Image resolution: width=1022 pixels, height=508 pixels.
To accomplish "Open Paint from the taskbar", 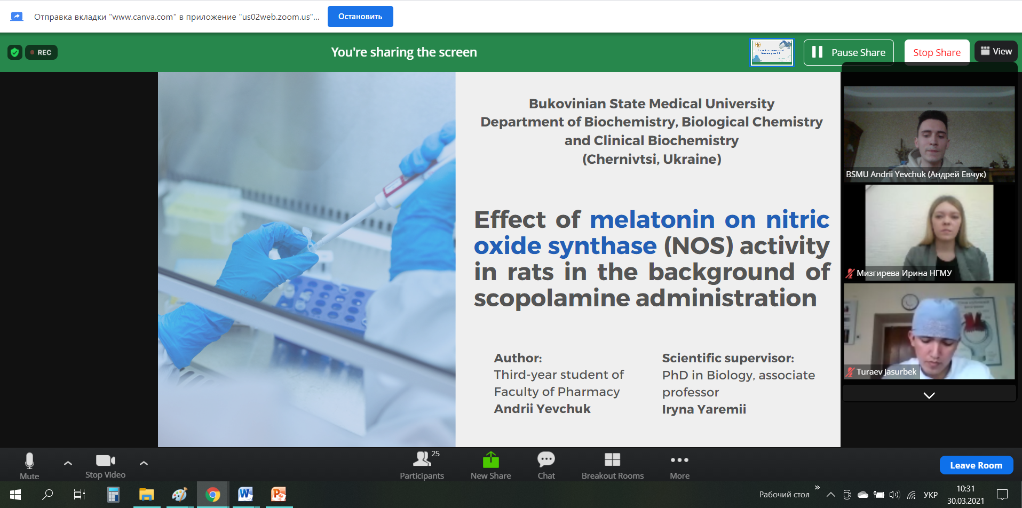I will 180,495.
